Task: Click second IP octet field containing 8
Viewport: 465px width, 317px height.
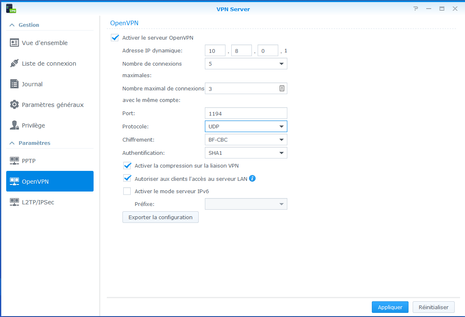Action: [242, 50]
